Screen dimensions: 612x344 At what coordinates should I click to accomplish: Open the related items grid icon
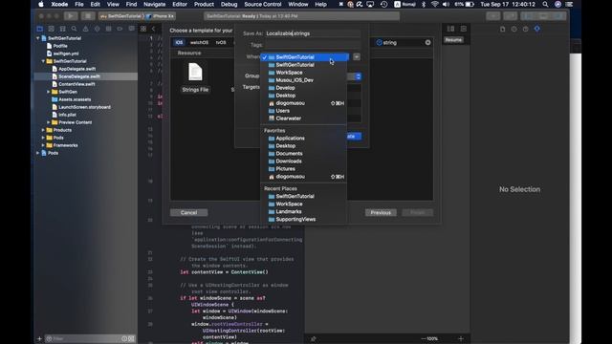coord(143,29)
